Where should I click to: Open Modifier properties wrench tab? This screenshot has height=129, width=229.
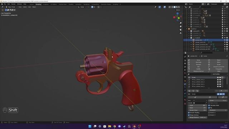tap(185, 84)
